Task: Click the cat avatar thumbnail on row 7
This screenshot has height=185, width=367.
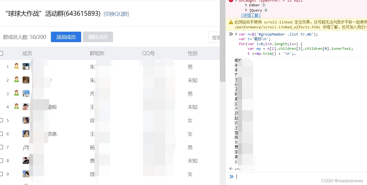Action: click(26, 147)
